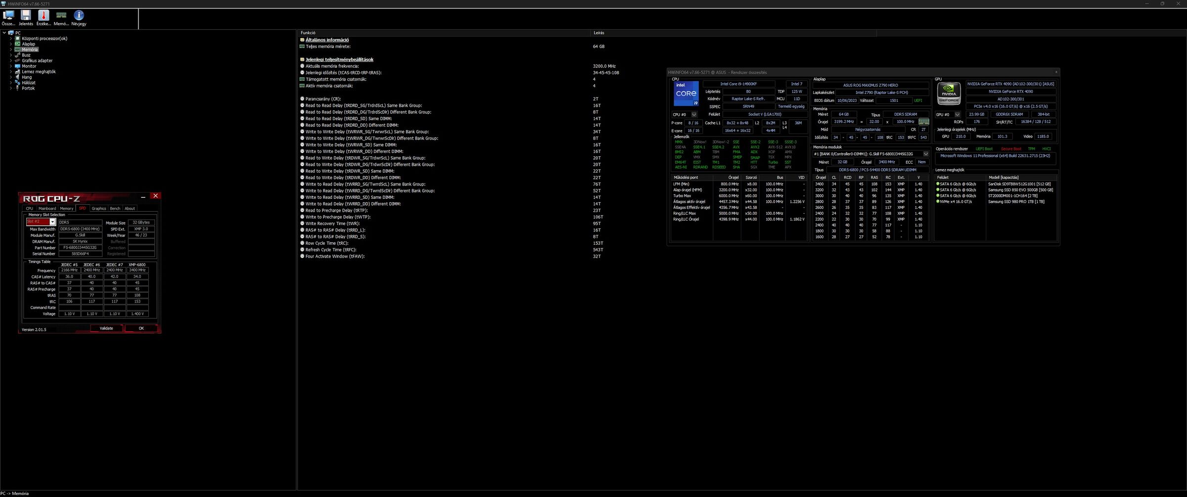Switch to the Memory tab in ROG CPU-Z
This screenshot has width=1187, height=497.
coord(66,209)
